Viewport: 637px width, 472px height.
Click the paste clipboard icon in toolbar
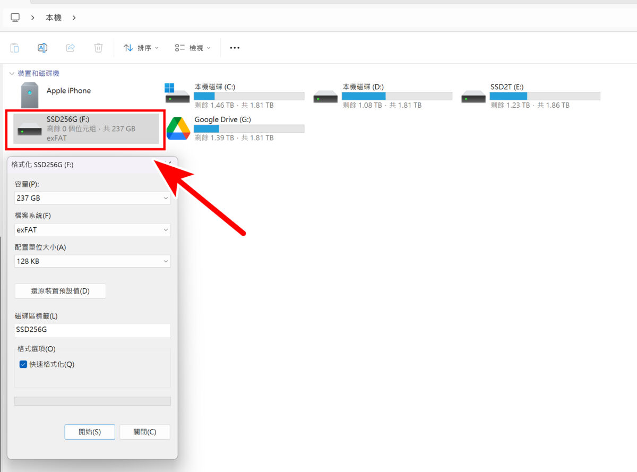(15, 48)
